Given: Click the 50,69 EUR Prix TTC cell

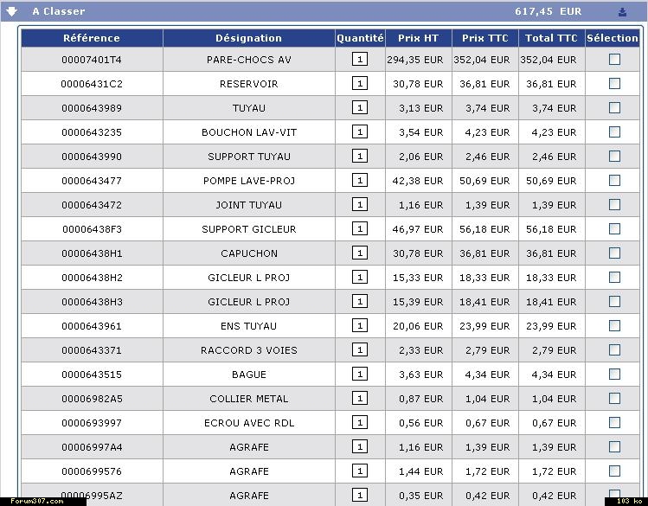Looking at the screenshot, I should pyautogui.click(x=484, y=181).
